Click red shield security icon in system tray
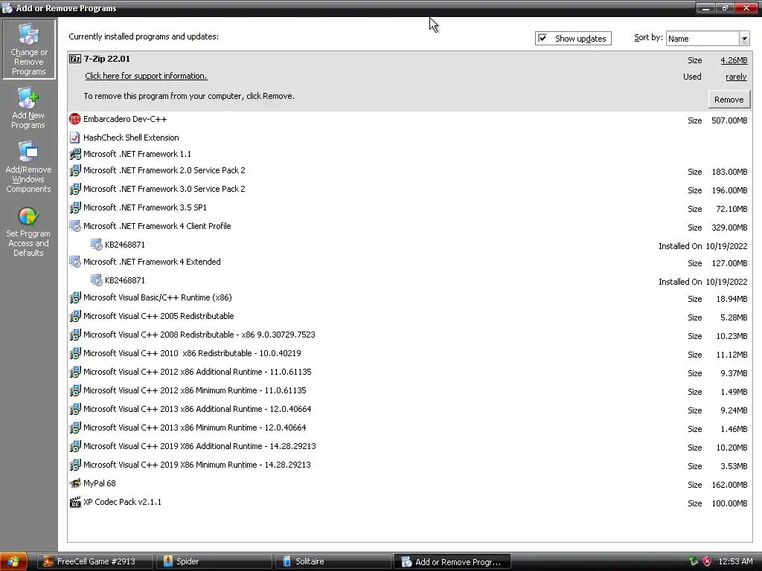 (x=707, y=562)
